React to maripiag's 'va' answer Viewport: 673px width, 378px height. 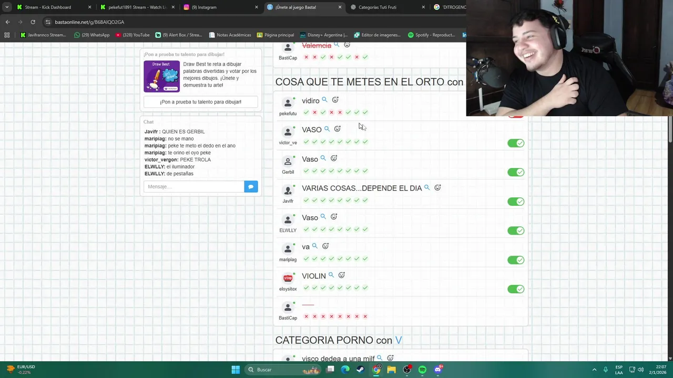pos(325,246)
